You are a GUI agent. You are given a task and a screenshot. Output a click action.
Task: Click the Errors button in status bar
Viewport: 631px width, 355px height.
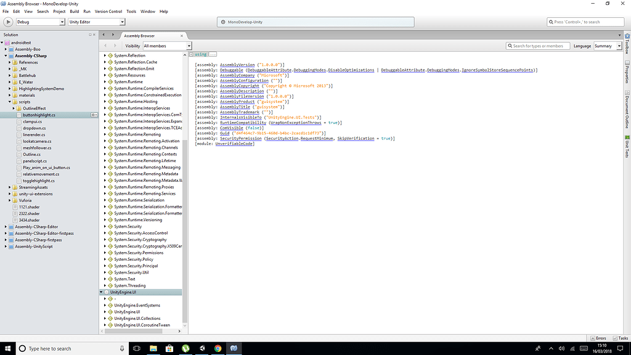tap(598, 338)
